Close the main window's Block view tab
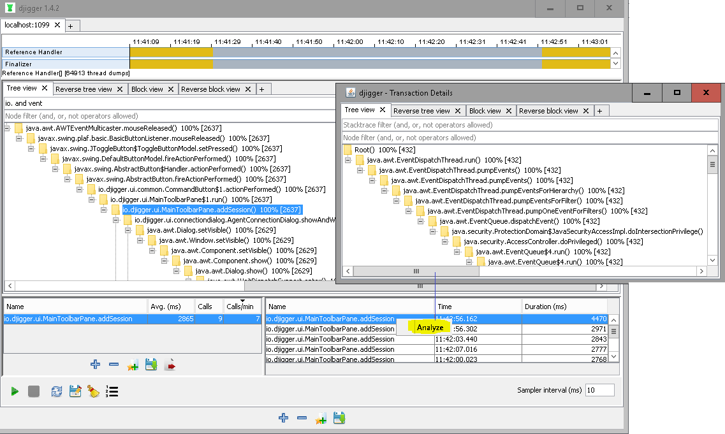Screen dimensions: 725x434 point(171,89)
